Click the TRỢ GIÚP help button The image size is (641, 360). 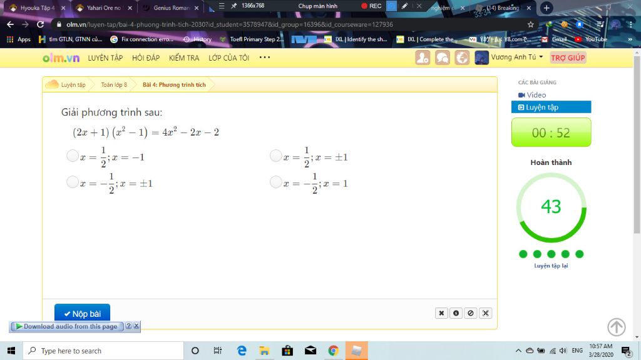tap(568, 57)
